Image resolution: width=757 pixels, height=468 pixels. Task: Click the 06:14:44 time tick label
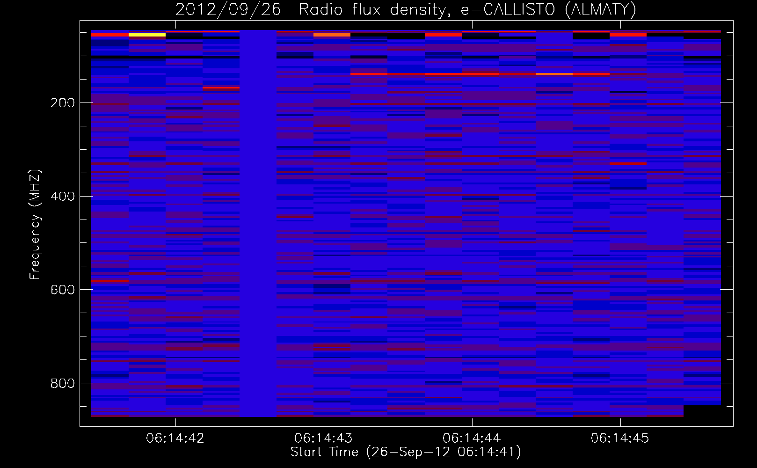(472, 439)
